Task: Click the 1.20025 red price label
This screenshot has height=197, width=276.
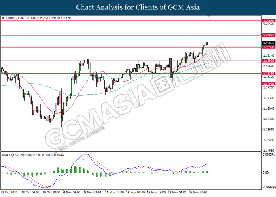Action: tap(269, 35)
